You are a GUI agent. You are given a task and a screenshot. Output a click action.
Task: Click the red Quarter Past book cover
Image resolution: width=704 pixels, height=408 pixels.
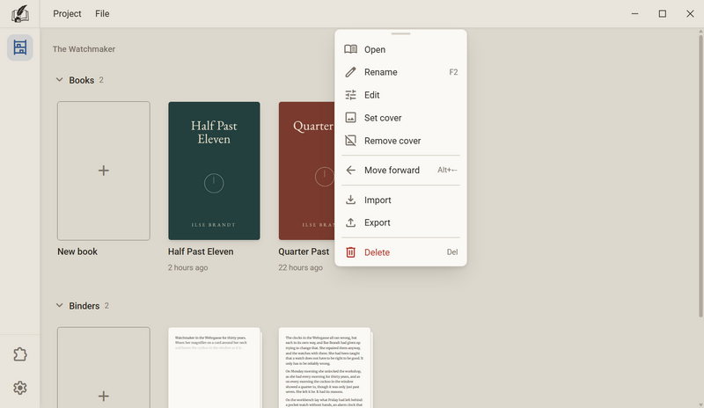pos(306,171)
